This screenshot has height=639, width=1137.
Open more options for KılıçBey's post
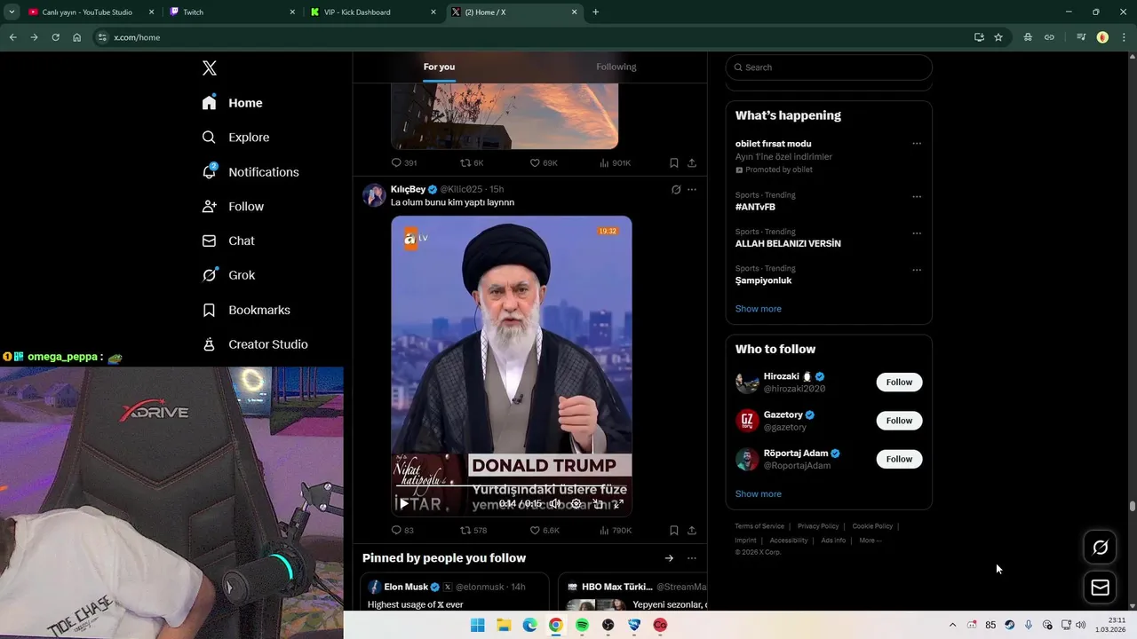[x=692, y=189]
